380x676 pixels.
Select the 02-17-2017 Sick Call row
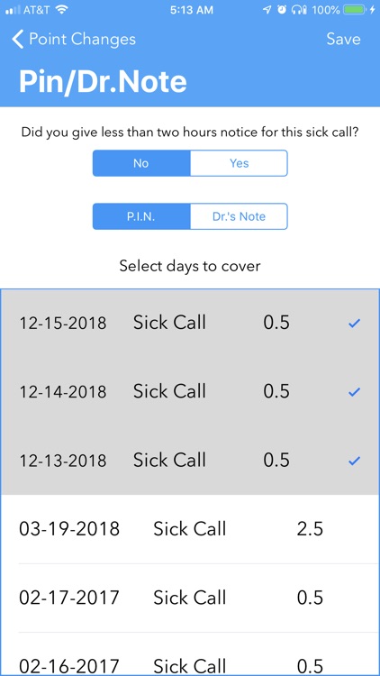point(190,598)
